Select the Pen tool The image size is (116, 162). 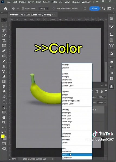pos(4,97)
